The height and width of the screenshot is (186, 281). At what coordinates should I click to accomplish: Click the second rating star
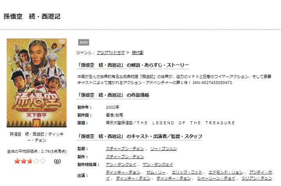coord(23,161)
